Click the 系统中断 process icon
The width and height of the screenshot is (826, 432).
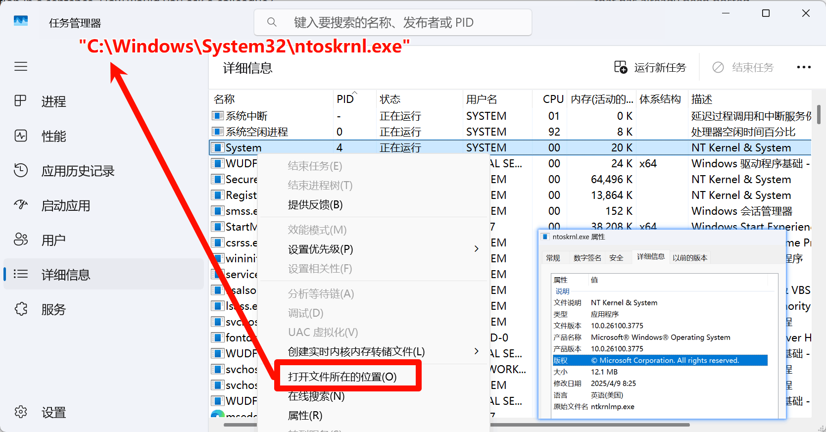pyautogui.click(x=217, y=116)
